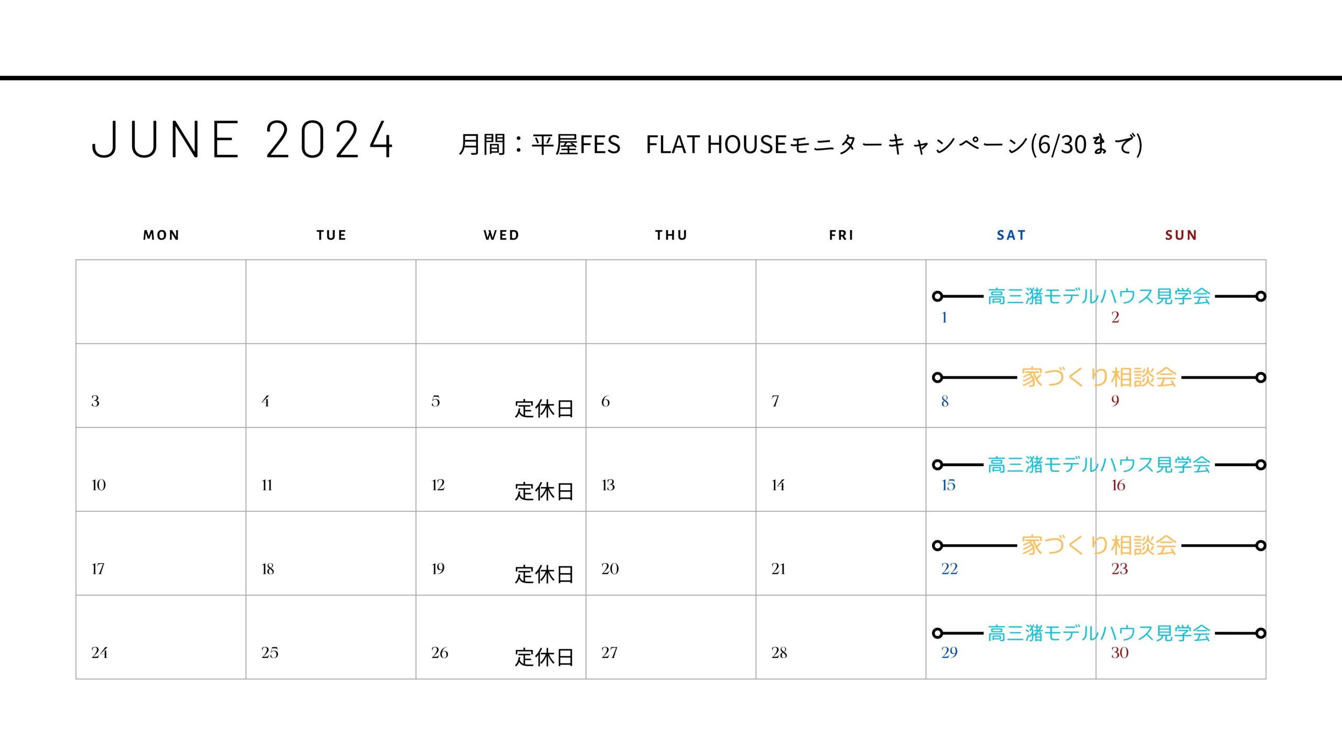The height and width of the screenshot is (755, 1342).
Task: Select the 家づくり相談会 event on June 8
Action: (x=1099, y=377)
